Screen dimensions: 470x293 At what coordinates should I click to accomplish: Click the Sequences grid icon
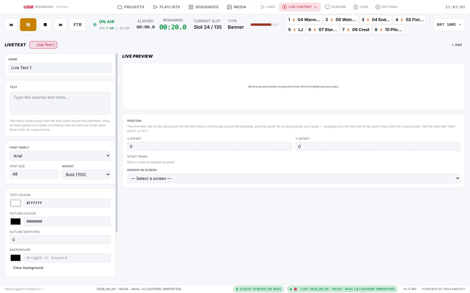pyautogui.click(x=191, y=7)
